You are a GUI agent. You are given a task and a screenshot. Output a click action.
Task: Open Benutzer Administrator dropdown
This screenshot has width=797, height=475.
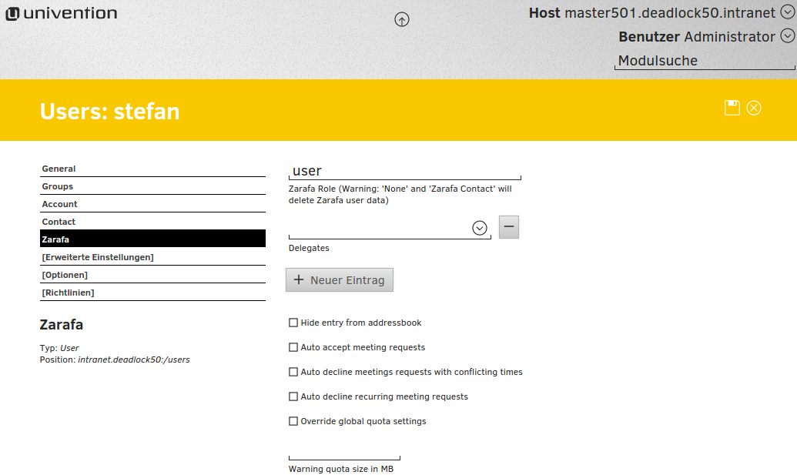coord(787,35)
